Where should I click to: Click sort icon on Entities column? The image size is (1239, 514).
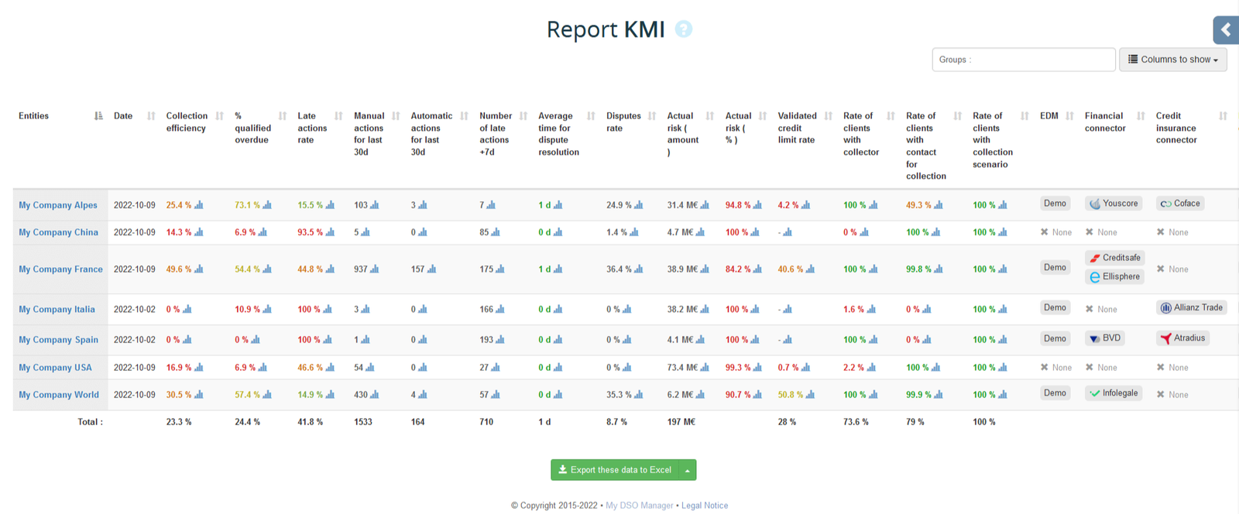(98, 116)
